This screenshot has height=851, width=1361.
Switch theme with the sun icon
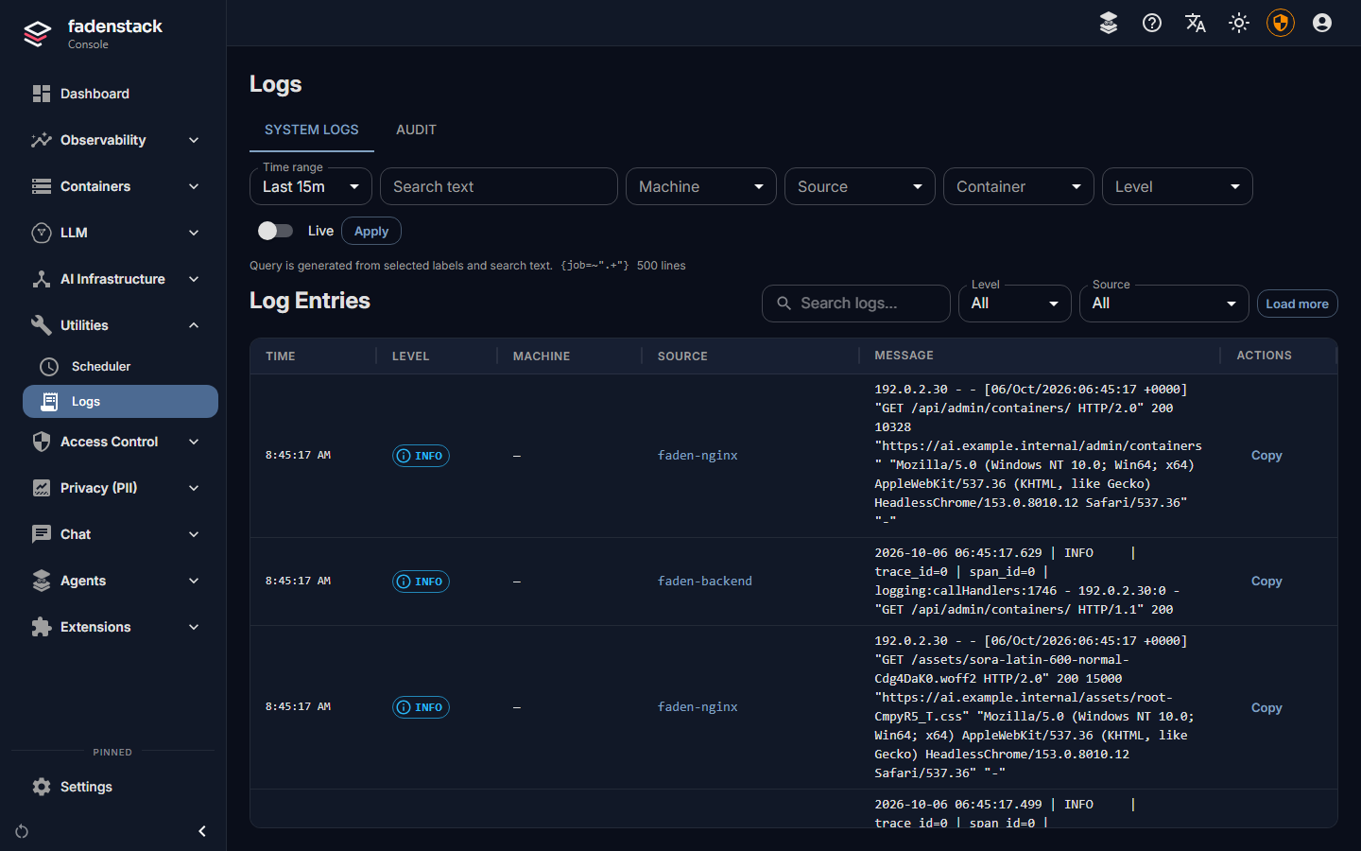(1239, 23)
